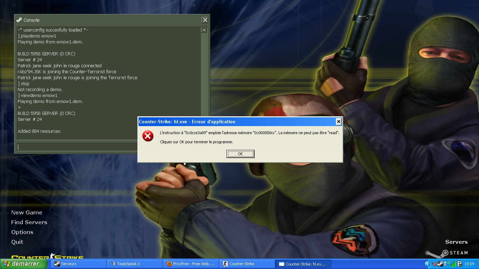
Task: Click console line 'Added 884 resources.'
Action: coord(39,131)
